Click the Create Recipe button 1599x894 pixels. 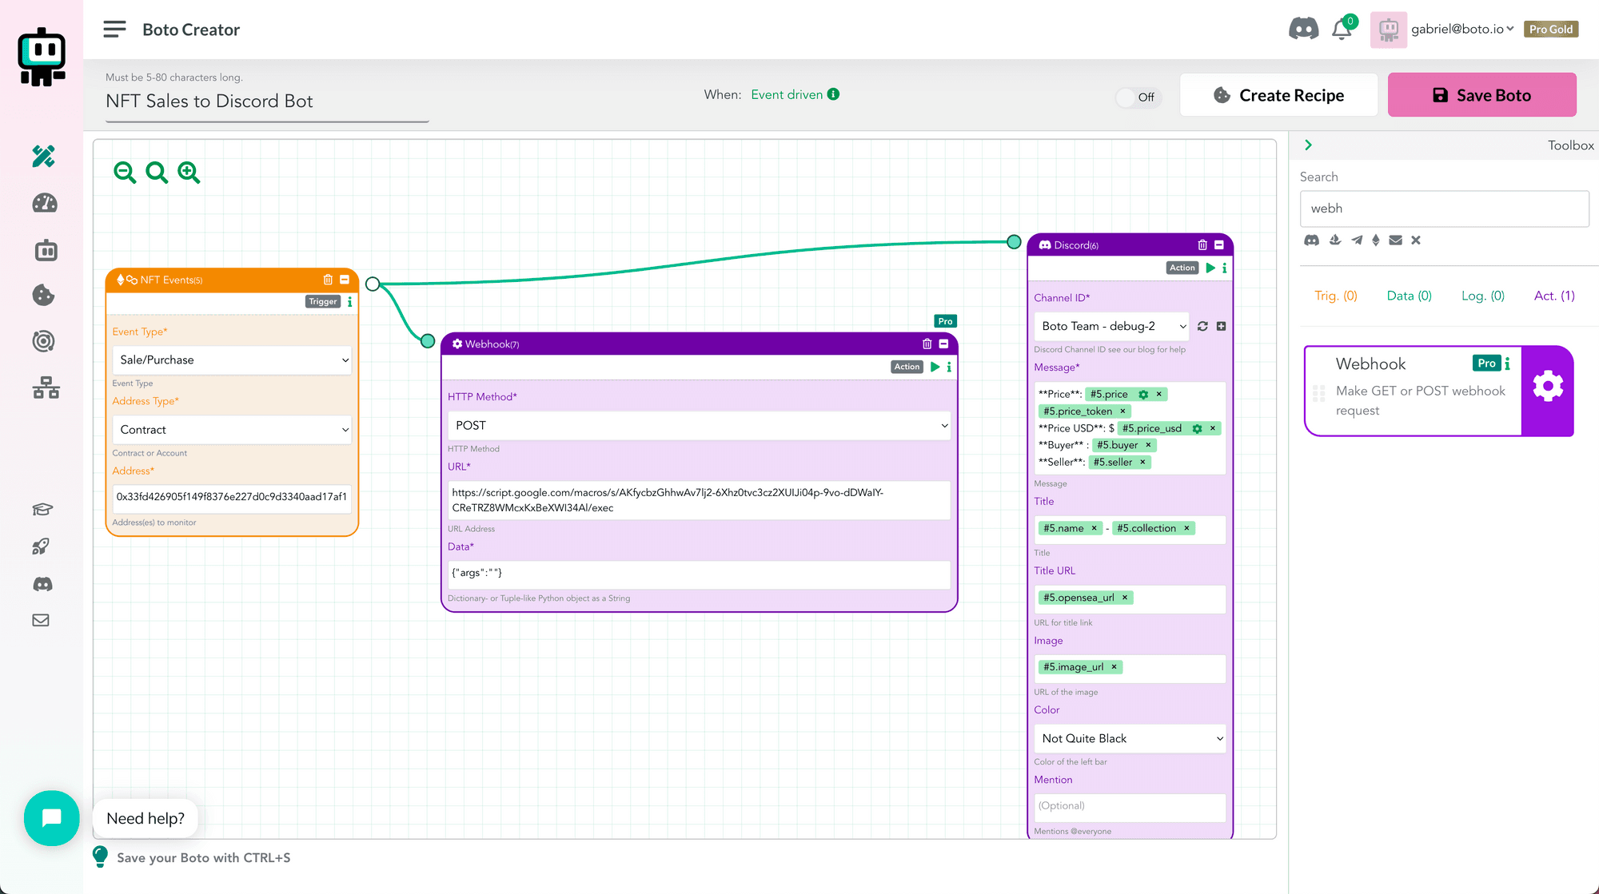(x=1278, y=95)
